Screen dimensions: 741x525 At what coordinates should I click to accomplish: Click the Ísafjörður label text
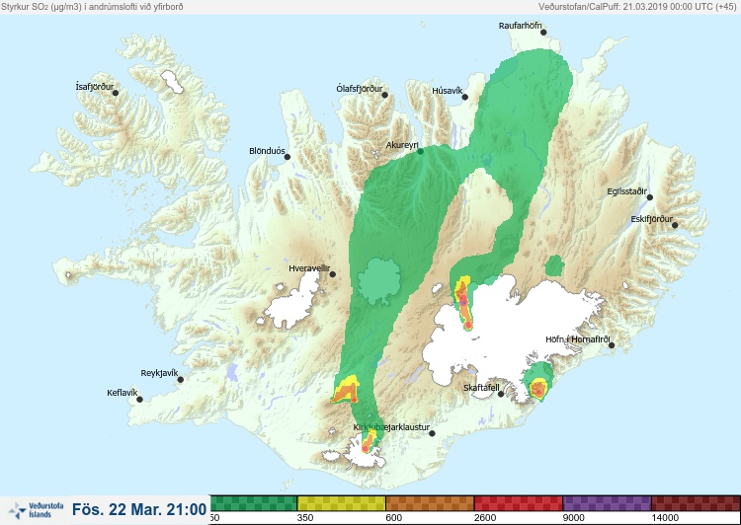click(95, 87)
